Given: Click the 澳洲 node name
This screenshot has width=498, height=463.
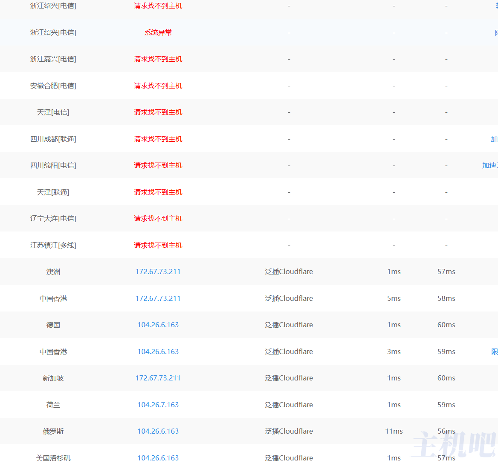Looking at the screenshot, I should 53,272.
